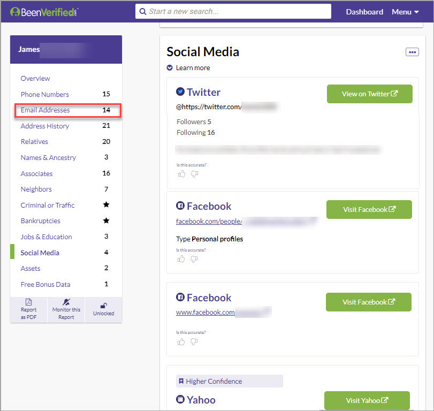Screen dimensions: 434x411
Task: Click the Unlocked padlock icon
Action: 103,306
